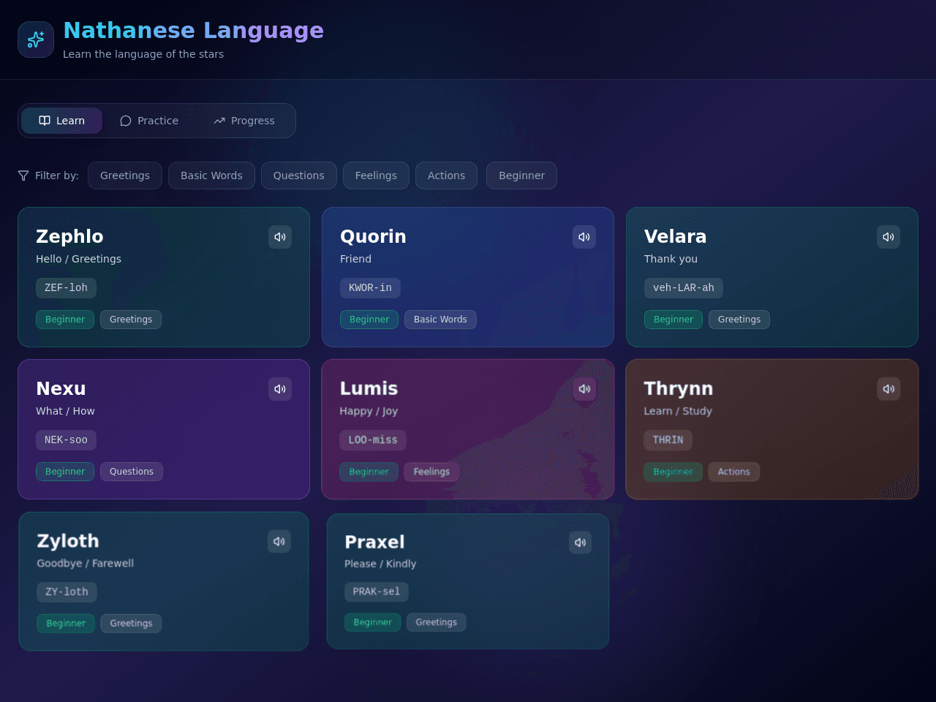This screenshot has width=936, height=702.
Task: Click 'Hello / Greetings' translation text
Action: pos(78,259)
